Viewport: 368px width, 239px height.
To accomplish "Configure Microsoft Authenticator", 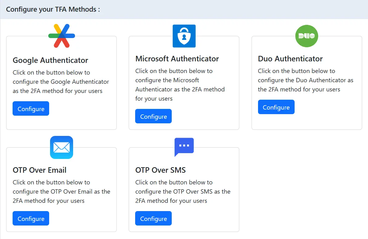I will coord(153,116).
